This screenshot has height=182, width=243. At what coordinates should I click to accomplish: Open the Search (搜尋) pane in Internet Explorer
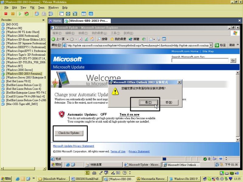pyautogui.click(x=102, y=39)
